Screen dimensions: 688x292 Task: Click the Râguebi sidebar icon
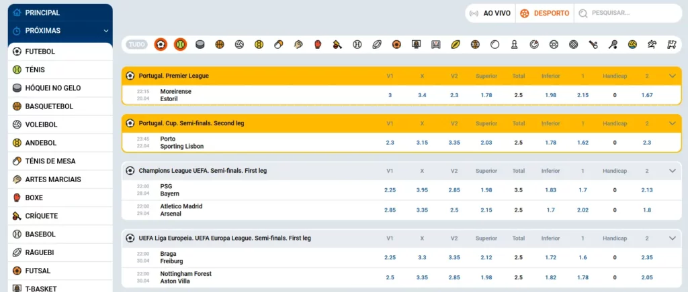[17, 252]
